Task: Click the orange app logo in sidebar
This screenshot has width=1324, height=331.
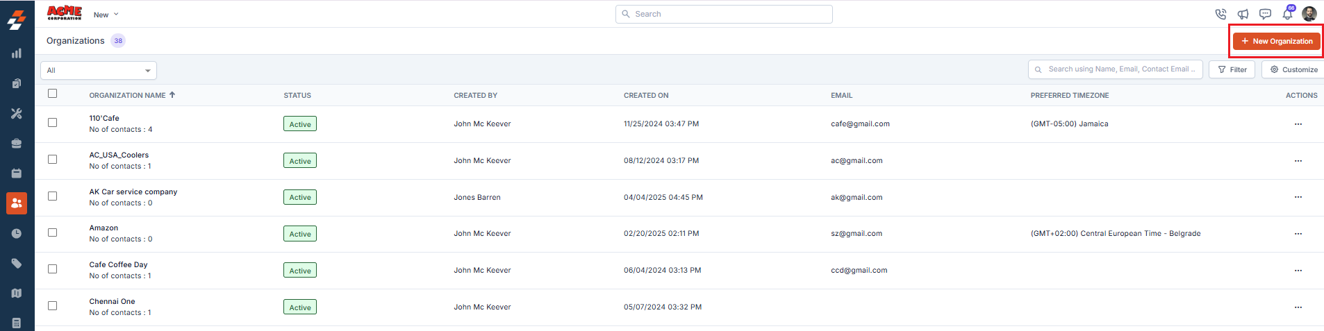Action: click(x=17, y=19)
